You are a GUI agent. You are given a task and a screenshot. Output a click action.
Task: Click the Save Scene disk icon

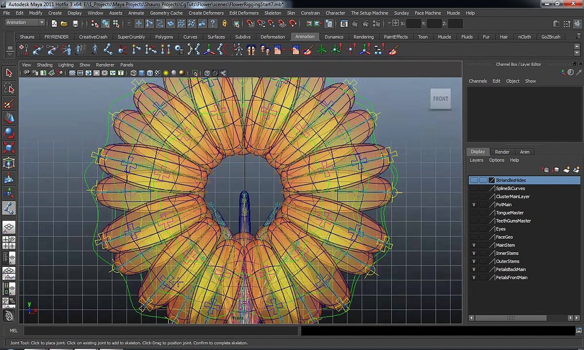tap(75, 23)
